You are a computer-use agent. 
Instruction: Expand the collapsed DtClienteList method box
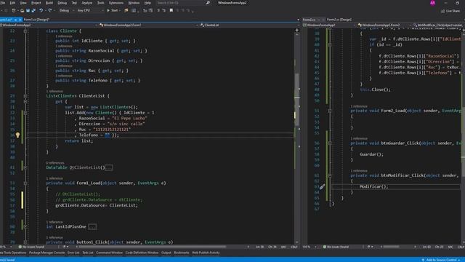[108, 167]
